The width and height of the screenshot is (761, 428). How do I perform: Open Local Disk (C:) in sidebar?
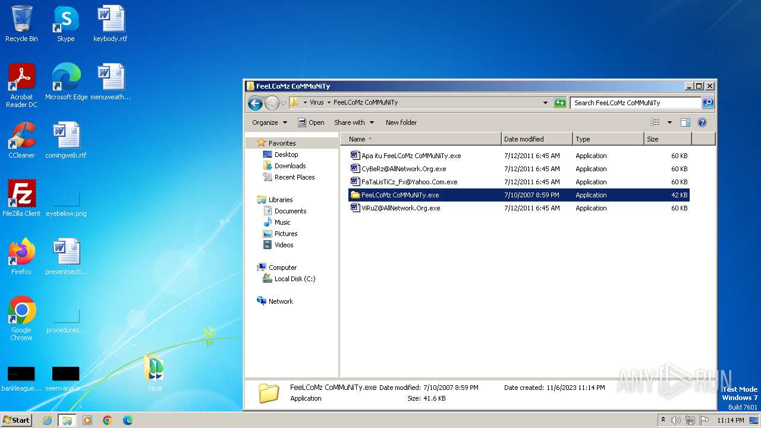(x=295, y=279)
